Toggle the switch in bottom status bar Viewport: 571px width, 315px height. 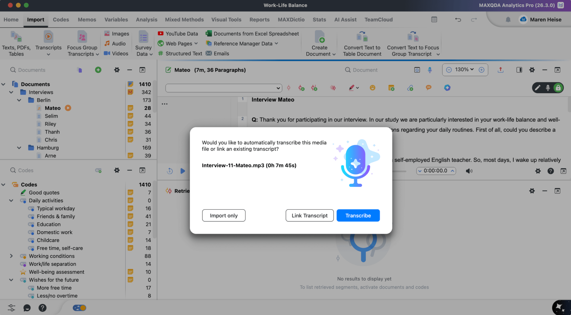(79, 308)
